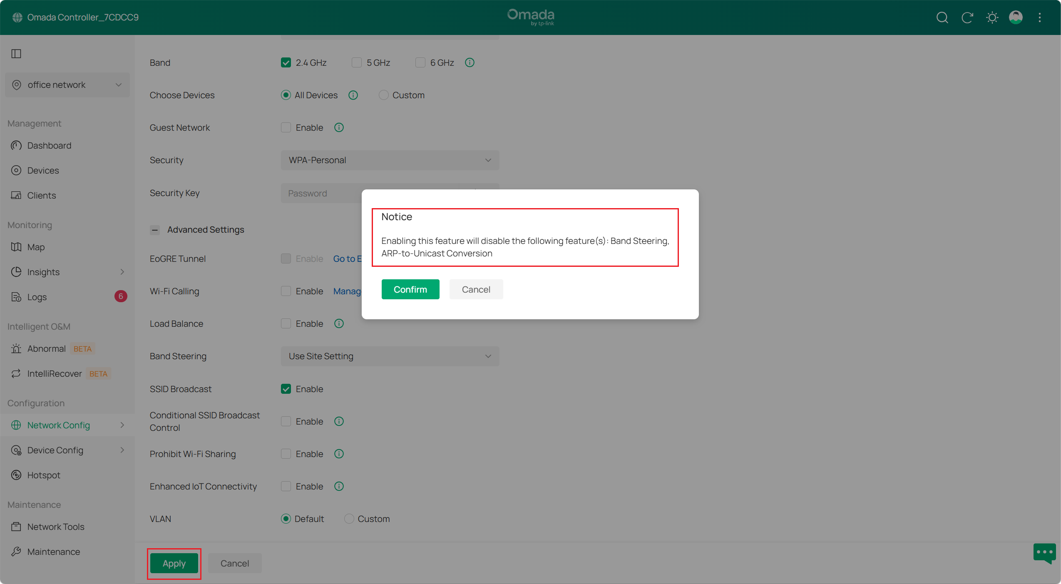Open the three-dot more options menu
The height and width of the screenshot is (584, 1061).
coord(1040,17)
